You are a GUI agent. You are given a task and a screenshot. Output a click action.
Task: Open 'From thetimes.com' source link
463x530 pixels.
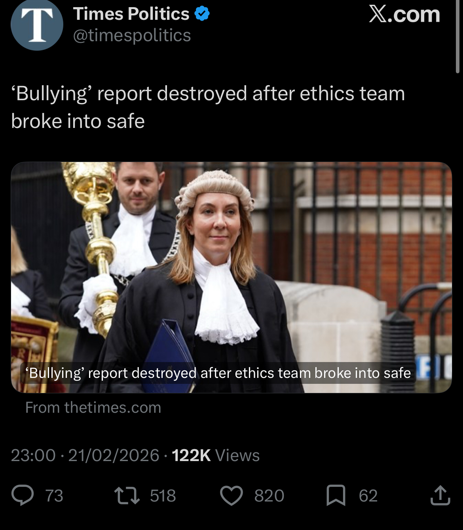click(x=93, y=408)
